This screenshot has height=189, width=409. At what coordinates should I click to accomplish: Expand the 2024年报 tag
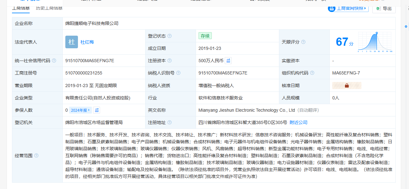point(80,110)
